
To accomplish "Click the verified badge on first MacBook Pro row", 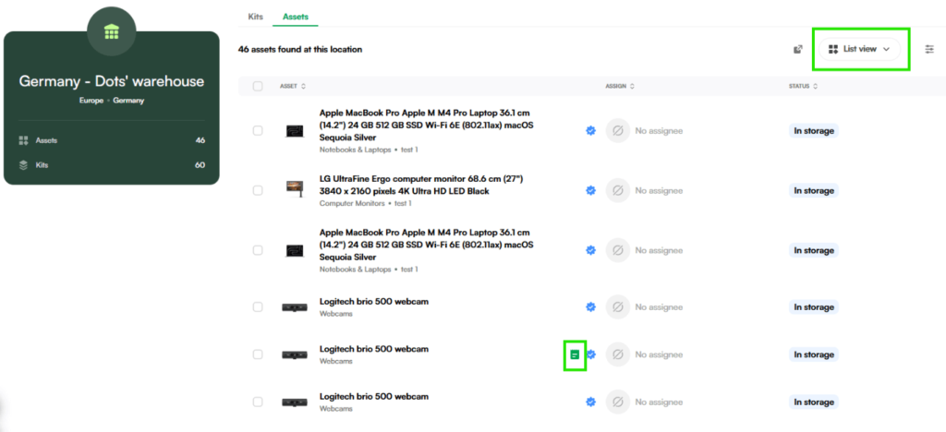I will tap(591, 131).
